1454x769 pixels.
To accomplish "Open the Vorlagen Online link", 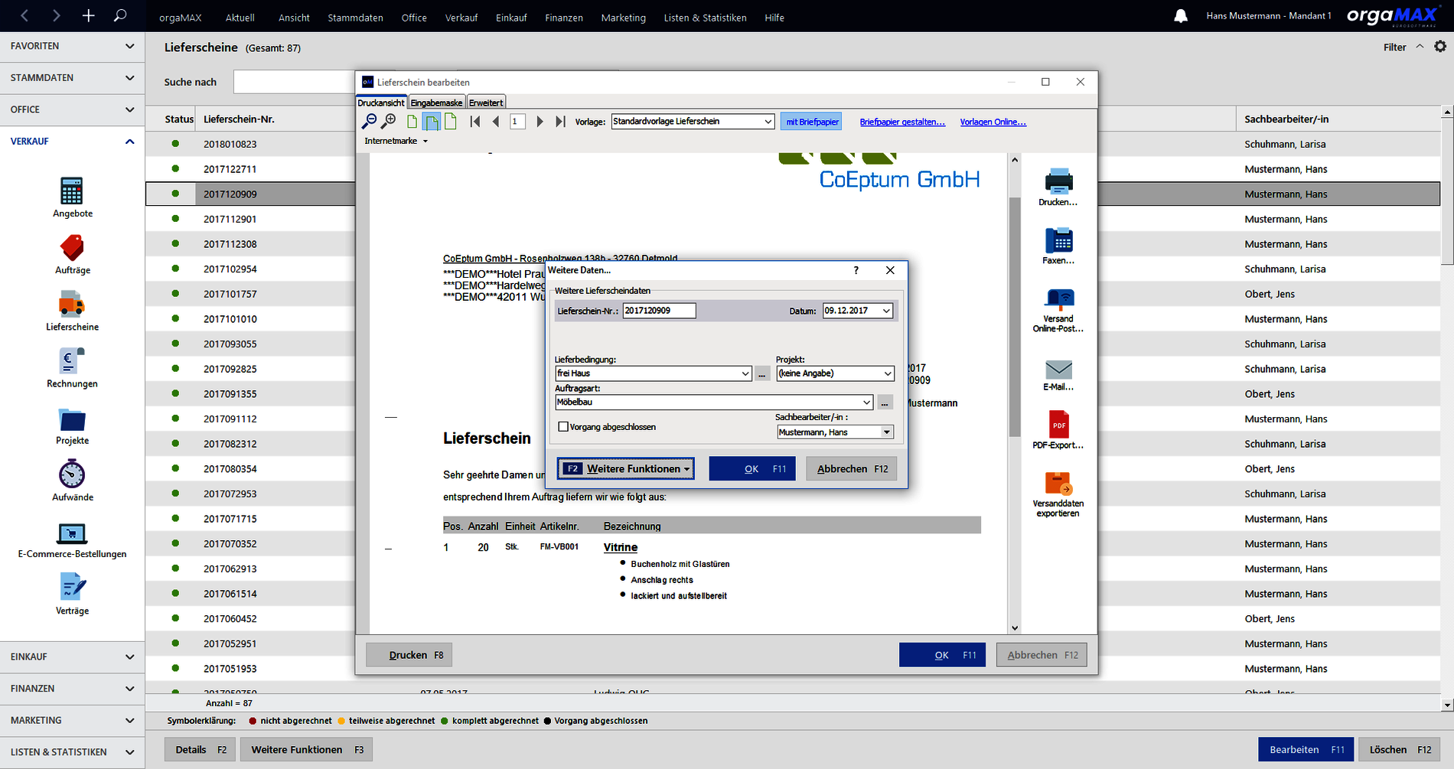I will [993, 122].
